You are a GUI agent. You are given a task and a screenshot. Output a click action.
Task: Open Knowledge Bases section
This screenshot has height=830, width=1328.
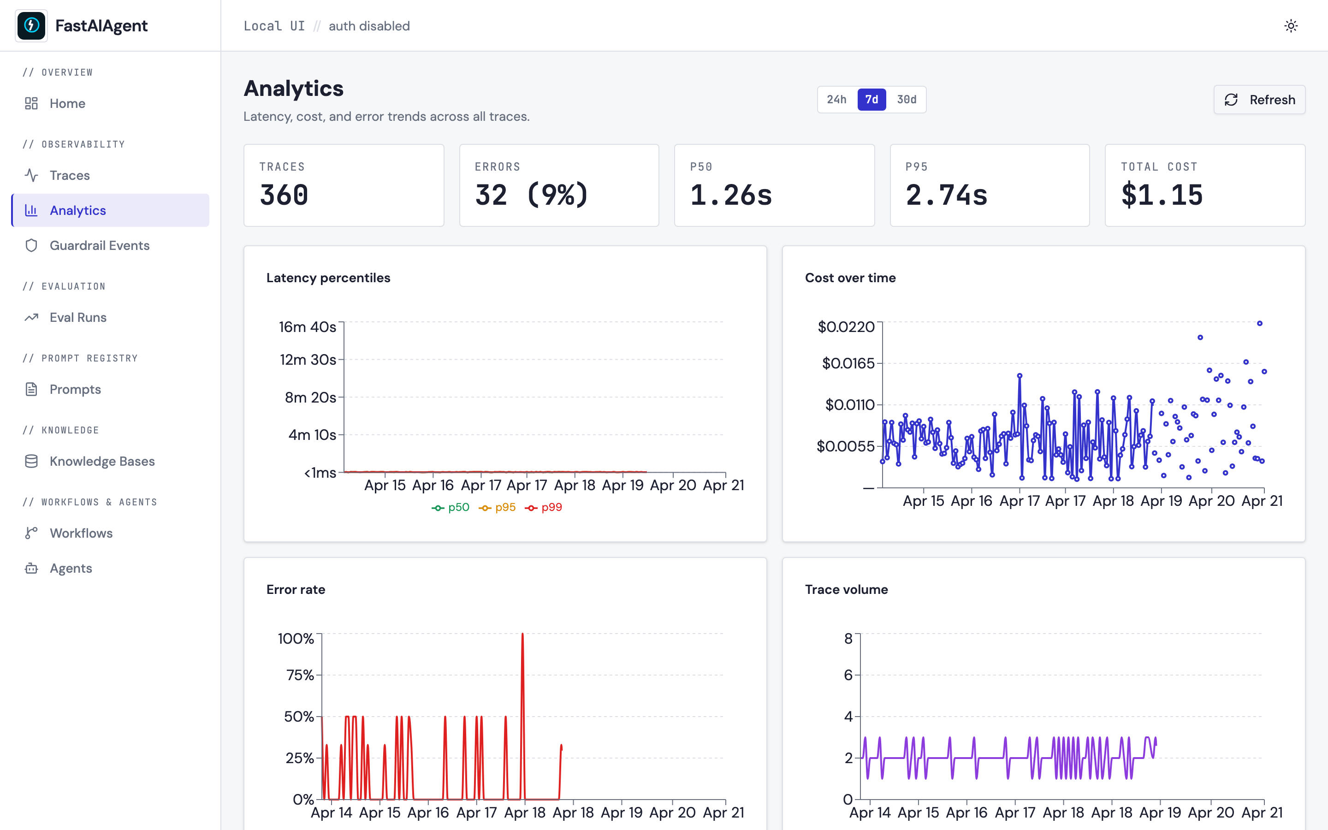pyautogui.click(x=110, y=461)
